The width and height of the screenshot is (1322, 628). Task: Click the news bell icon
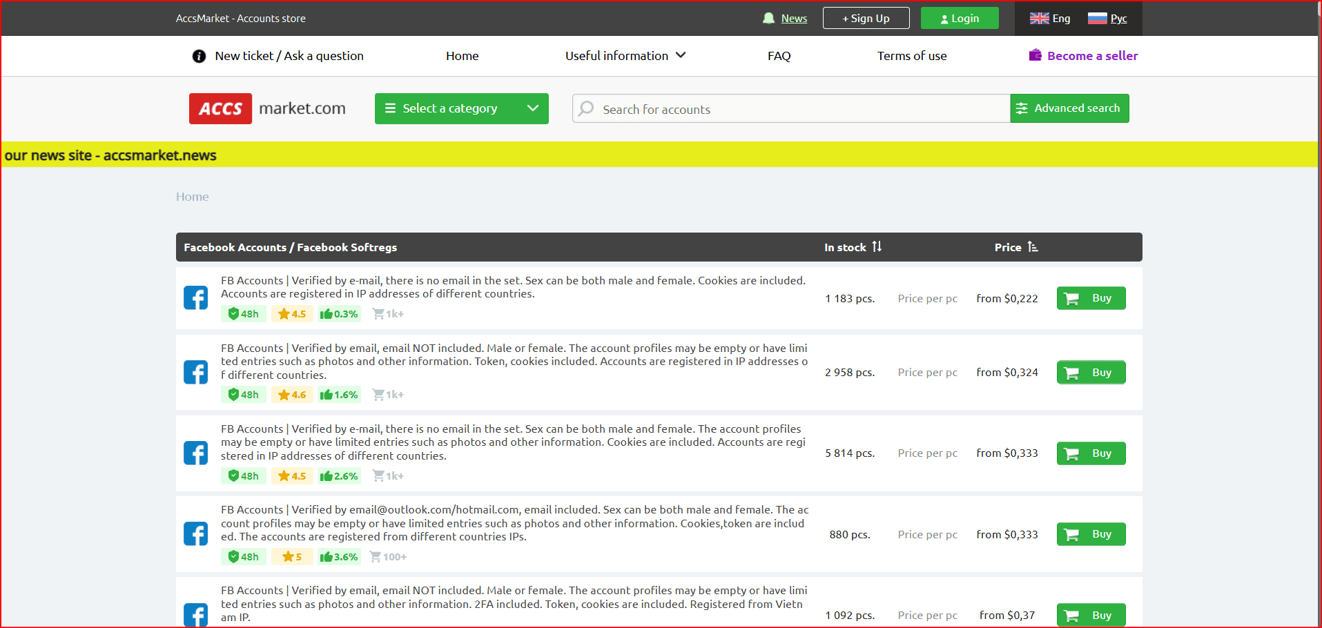click(768, 19)
